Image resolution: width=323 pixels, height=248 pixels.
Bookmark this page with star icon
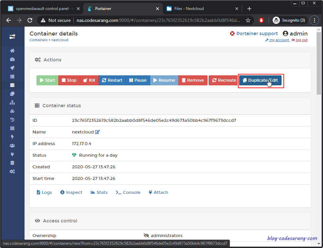point(248,20)
